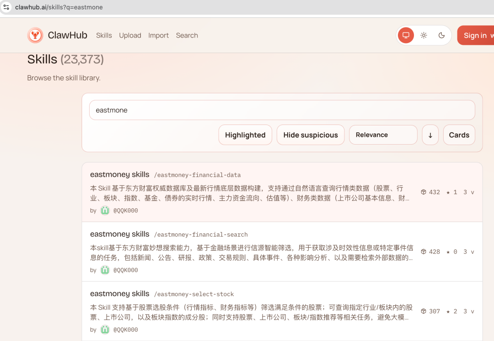Open @QQK000 author link on eastmoney-financial-data
The width and height of the screenshot is (494, 341).
pyautogui.click(x=125, y=210)
